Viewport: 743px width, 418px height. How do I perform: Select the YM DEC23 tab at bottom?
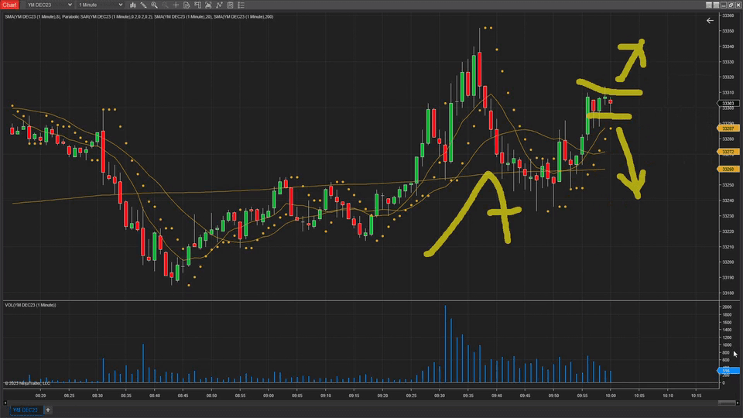(26, 410)
